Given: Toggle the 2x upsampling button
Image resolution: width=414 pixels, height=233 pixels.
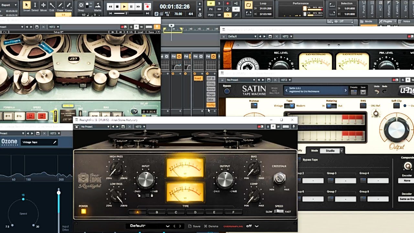Looking at the screenshot, I should click(228, 15).
